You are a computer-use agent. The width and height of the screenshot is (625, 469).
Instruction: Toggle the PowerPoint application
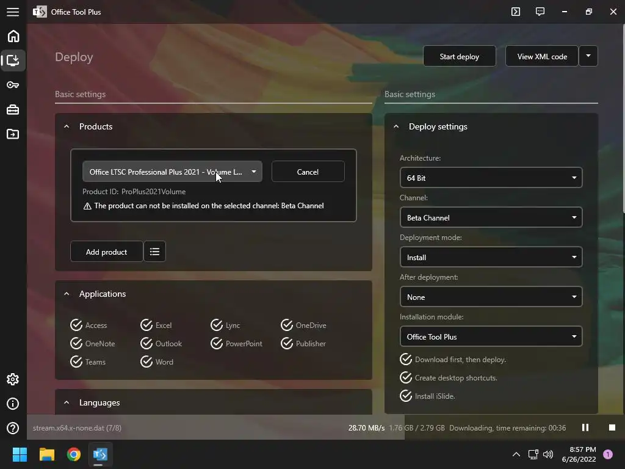click(236, 343)
